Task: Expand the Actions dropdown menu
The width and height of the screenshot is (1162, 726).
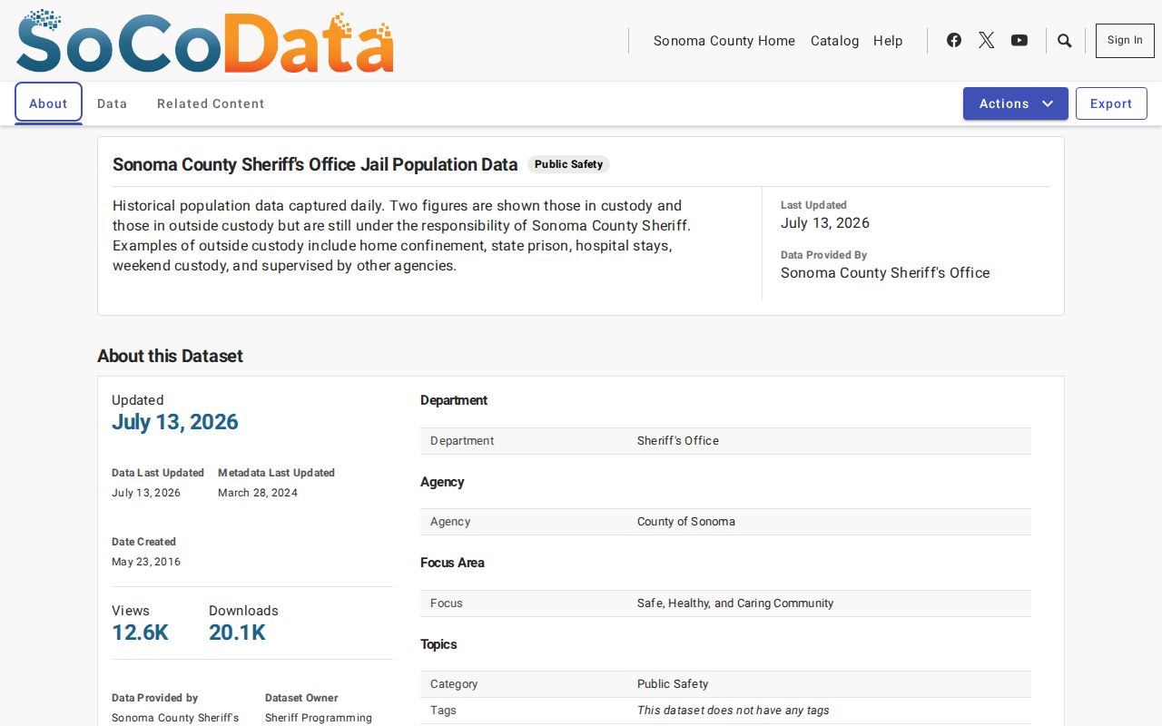Action: pyautogui.click(x=1016, y=103)
